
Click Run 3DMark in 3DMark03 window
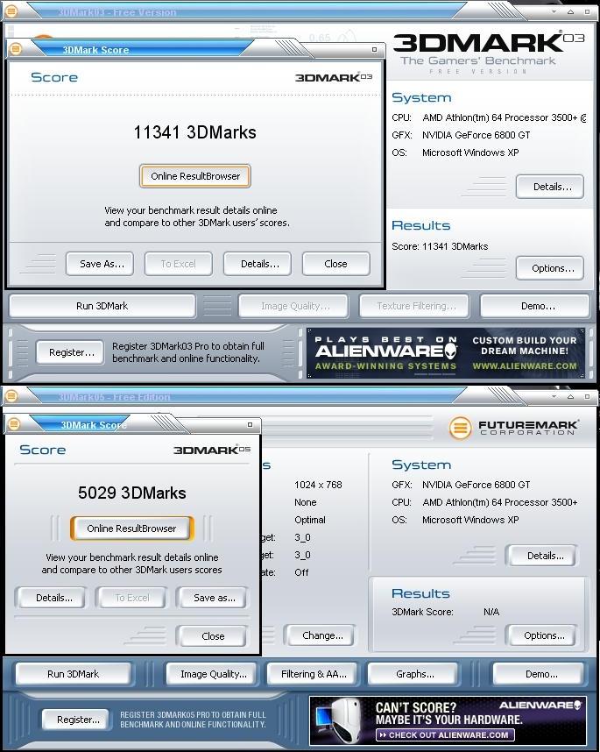[102, 306]
